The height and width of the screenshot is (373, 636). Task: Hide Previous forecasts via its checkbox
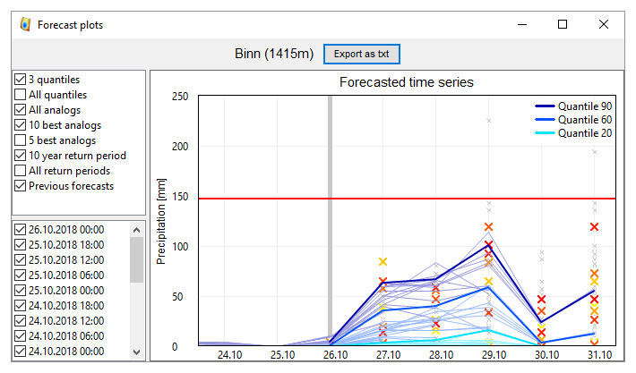pos(21,186)
